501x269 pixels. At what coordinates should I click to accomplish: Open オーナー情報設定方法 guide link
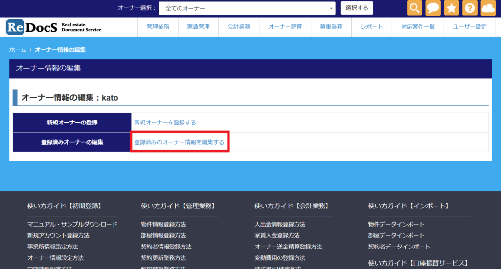coord(56,257)
